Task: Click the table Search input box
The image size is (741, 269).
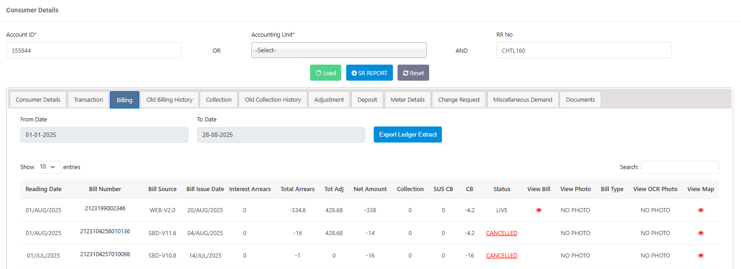Action: tap(680, 167)
